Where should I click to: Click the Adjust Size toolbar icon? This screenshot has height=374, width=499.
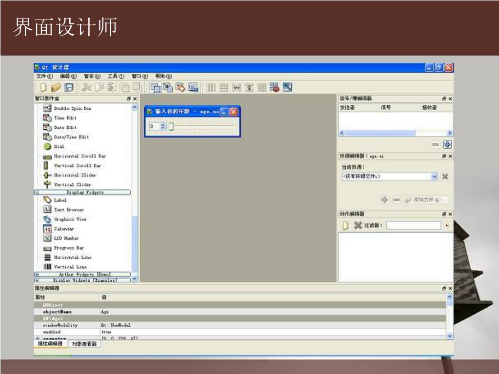tap(287, 87)
